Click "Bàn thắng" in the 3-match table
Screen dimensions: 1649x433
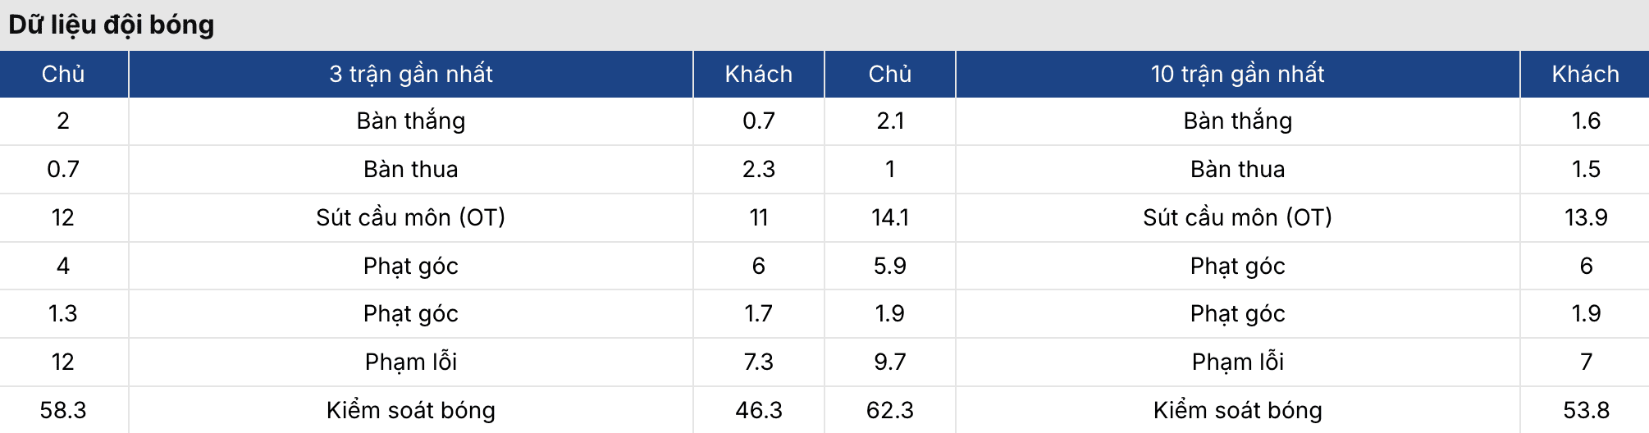[x=411, y=121]
